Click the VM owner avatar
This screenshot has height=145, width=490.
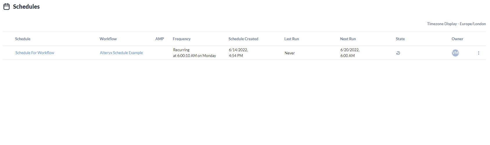tap(455, 53)
